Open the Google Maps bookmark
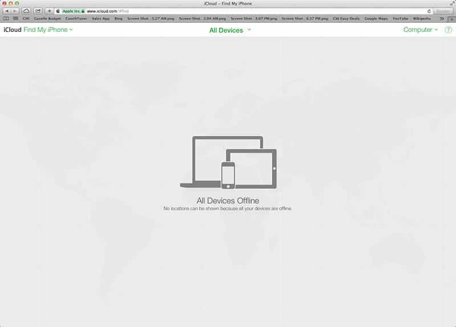The width and height of the screenshot is (456, 327). point(376,19)
